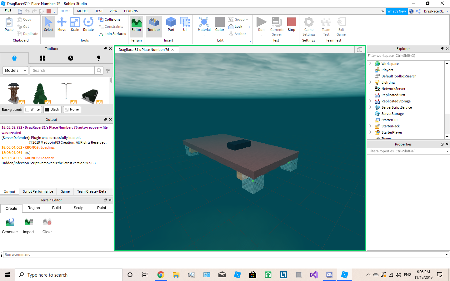Toggle Collisions in Tools group
Viewport: 450px width, 281px height.
[109, 19]
